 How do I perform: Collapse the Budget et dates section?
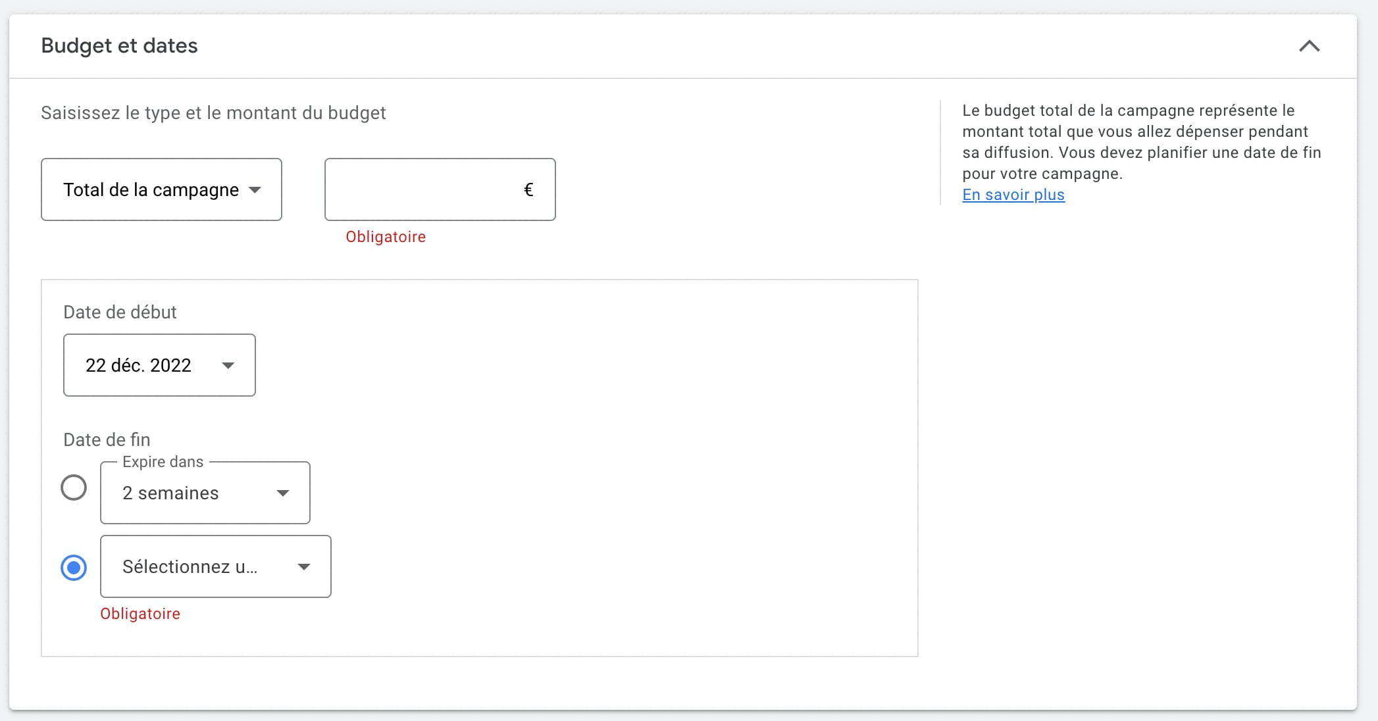coord(1309,46)
